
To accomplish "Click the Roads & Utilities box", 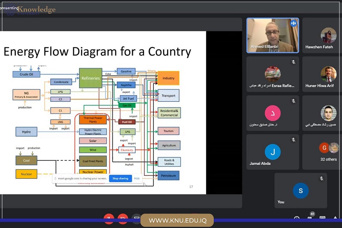I will (x=169, y=162).
